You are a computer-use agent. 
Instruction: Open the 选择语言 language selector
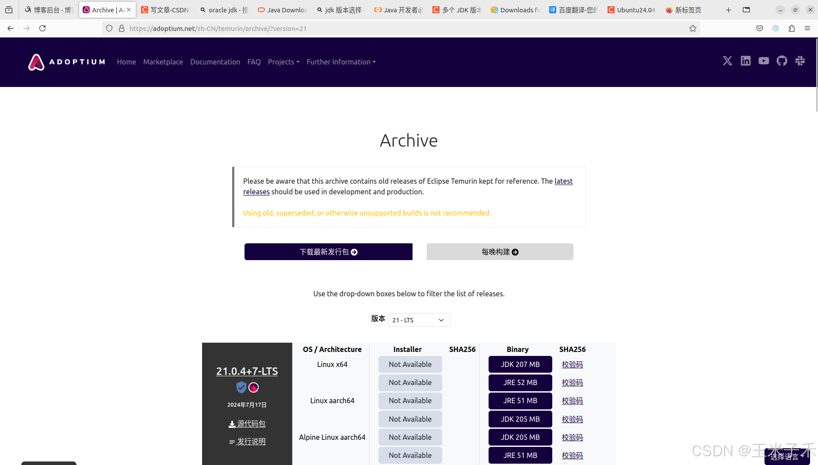tap(787, 457)
